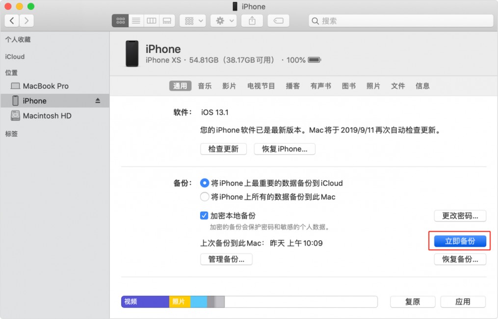The height and width of the screenshot is (319, 498).
Task: Click the back navigation arrow
Action: pyautogui.click(x=12, y=21)
